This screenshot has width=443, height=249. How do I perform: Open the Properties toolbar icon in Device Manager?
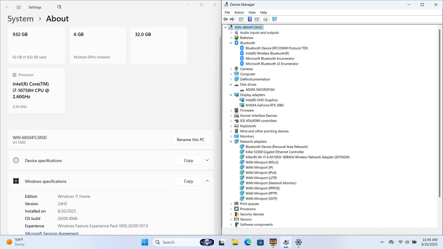click(241, 19)
